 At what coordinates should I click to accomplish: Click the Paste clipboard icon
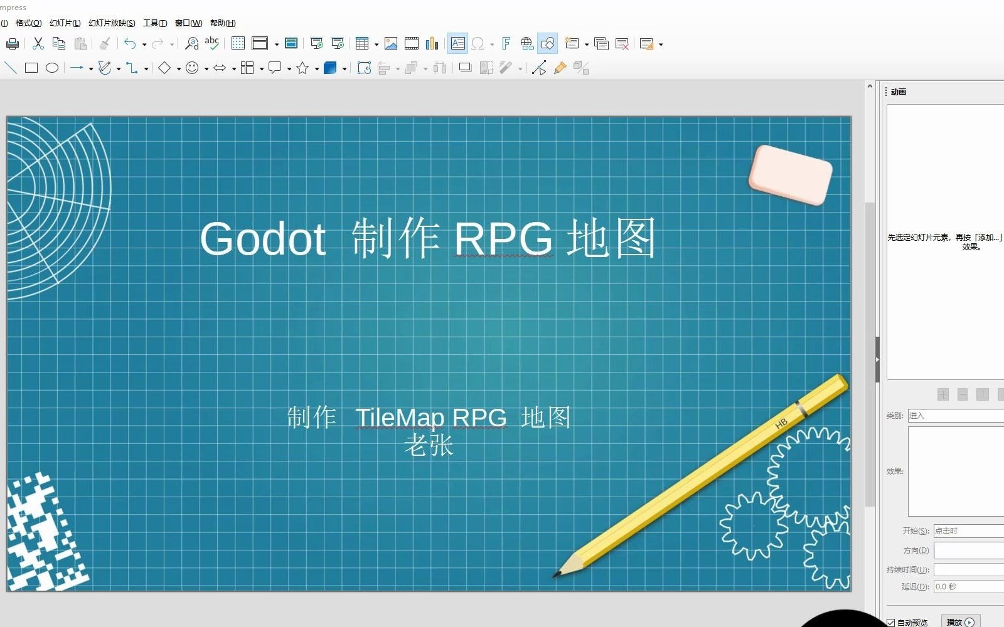(80, 44)
